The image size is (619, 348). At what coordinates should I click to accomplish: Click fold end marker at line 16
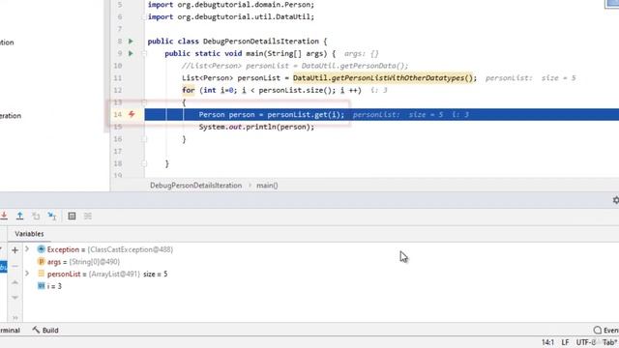point(144,139)
